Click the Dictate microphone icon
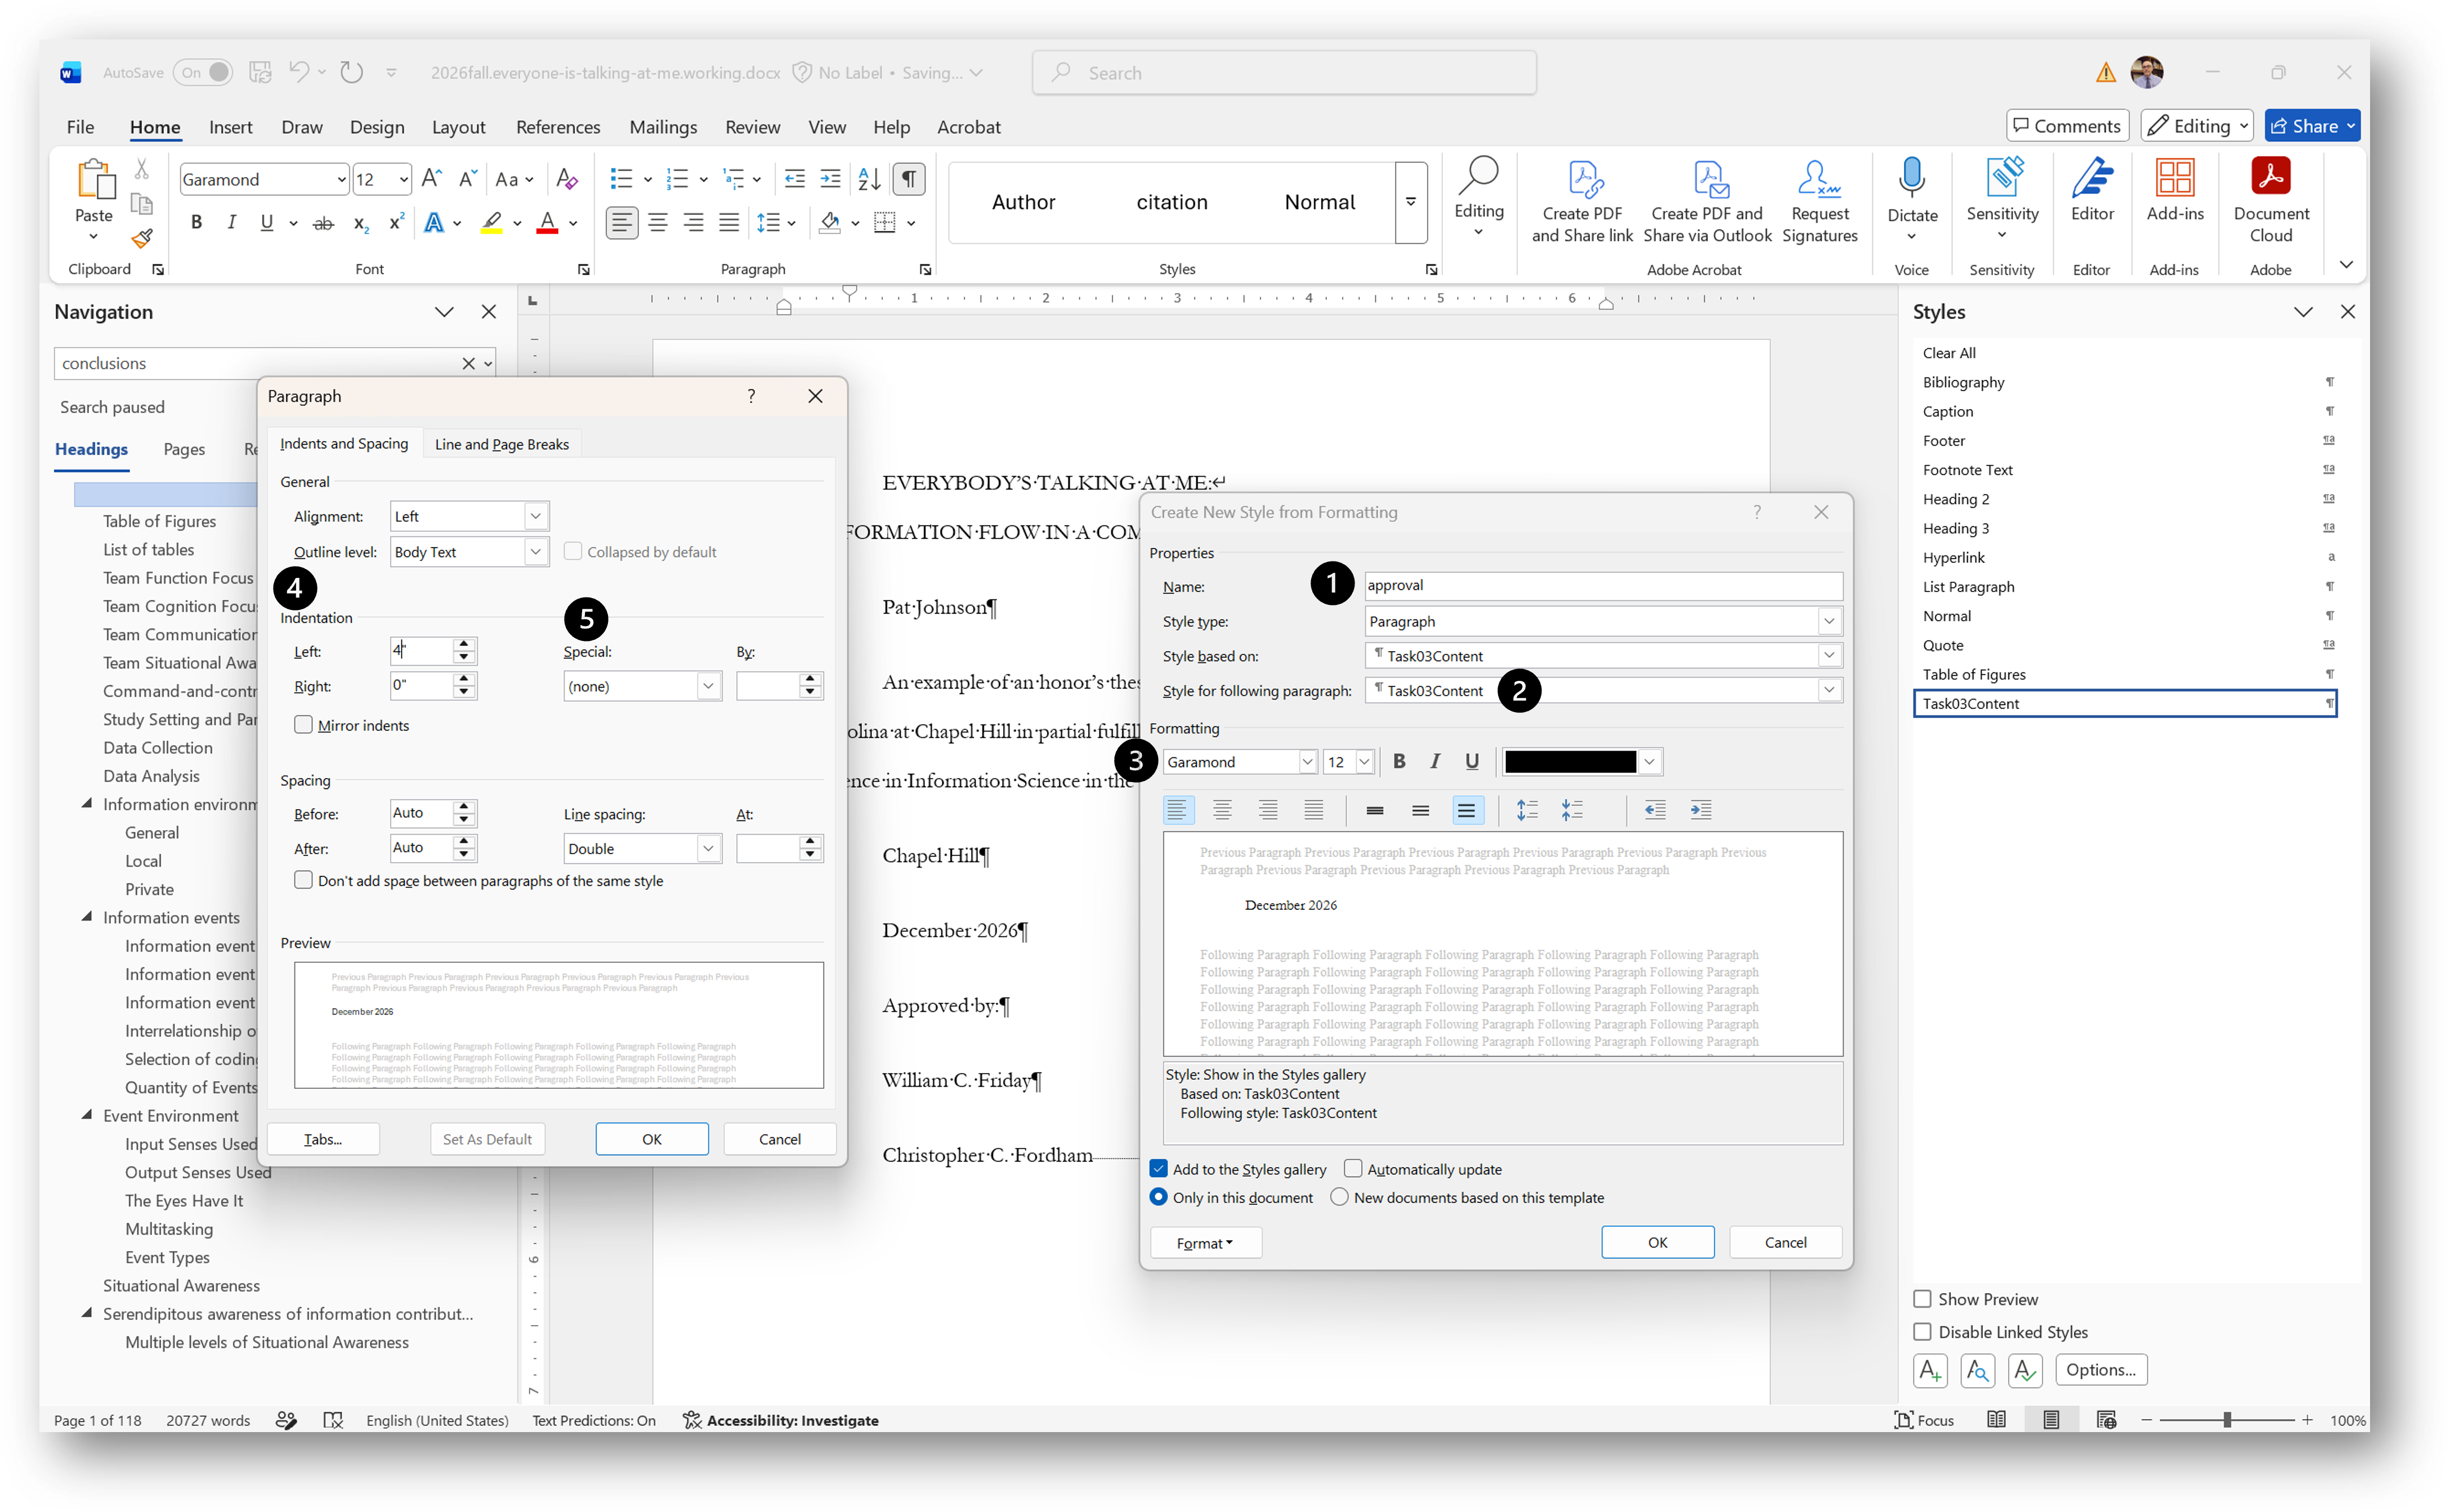The image size is (2450, 1512). pos(1912,177)
